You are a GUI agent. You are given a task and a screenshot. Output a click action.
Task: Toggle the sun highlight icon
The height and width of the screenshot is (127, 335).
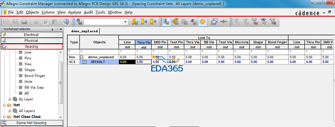coord(203,22)
